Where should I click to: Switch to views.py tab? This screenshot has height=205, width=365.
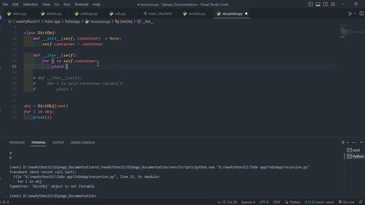coord(19,14)
